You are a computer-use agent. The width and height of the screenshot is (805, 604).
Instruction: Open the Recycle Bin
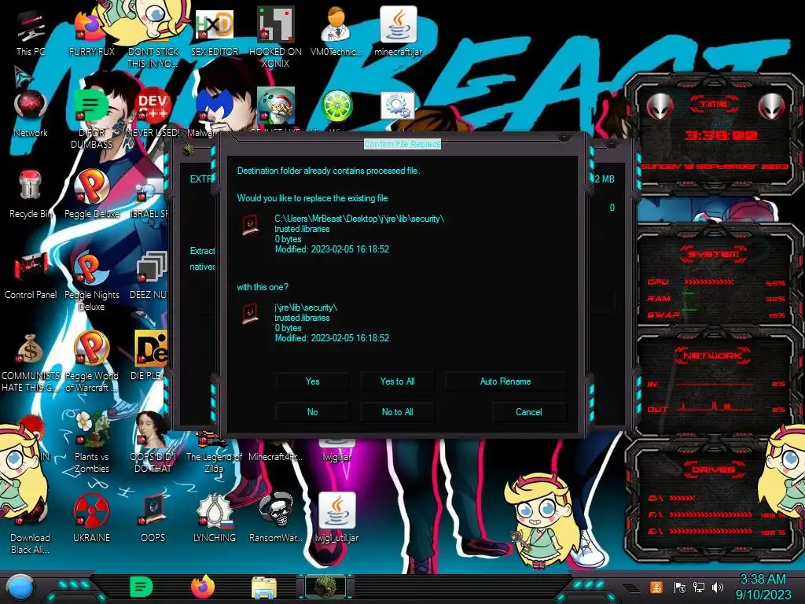tap(31, 194)
